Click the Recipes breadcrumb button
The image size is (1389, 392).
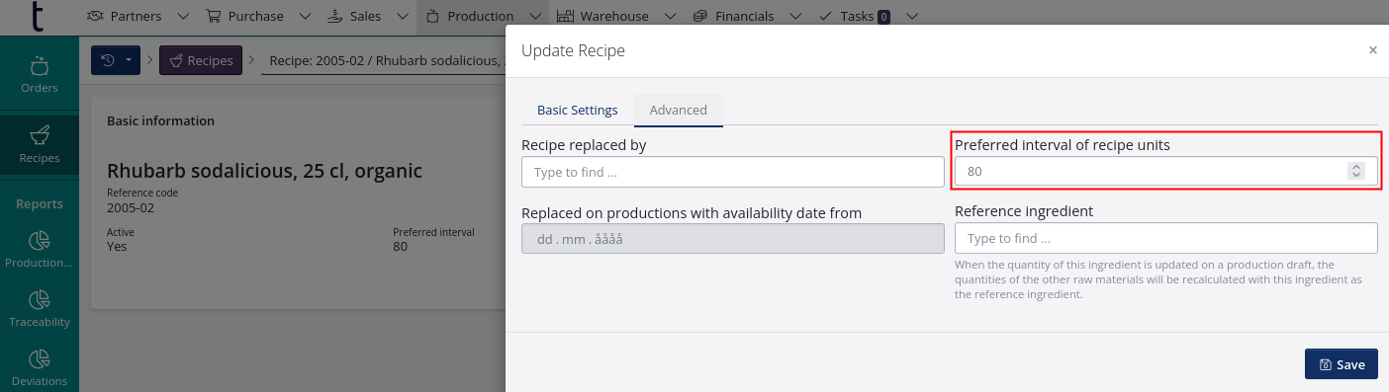coord(201,60)
